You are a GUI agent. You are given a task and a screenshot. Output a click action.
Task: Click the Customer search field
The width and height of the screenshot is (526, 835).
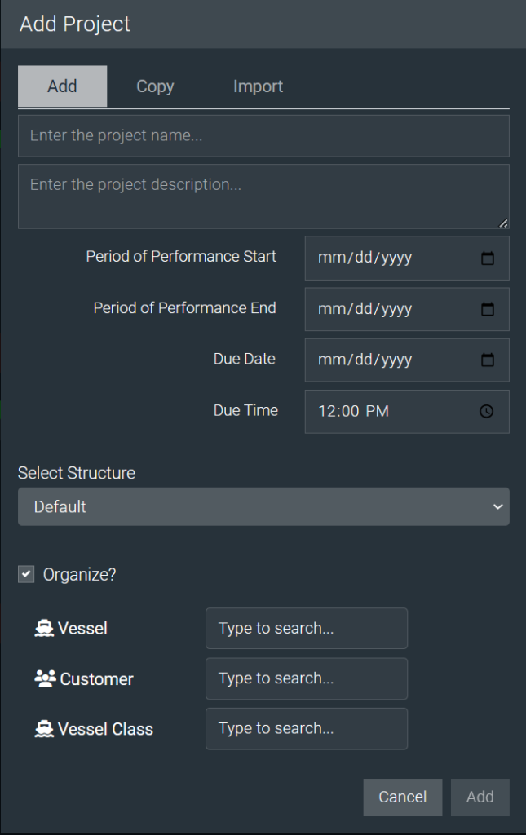tap(307, 678)
